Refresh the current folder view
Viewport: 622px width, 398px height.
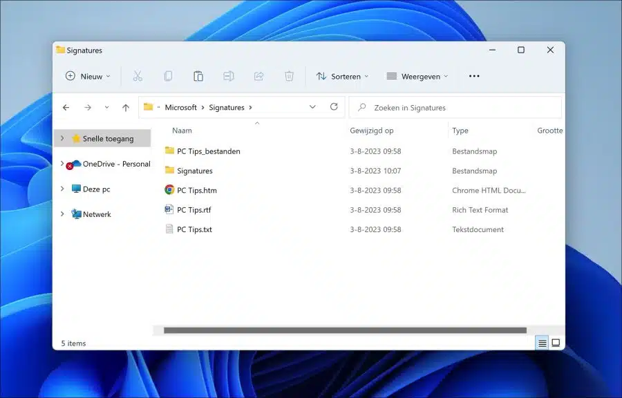tap(334, 106)
